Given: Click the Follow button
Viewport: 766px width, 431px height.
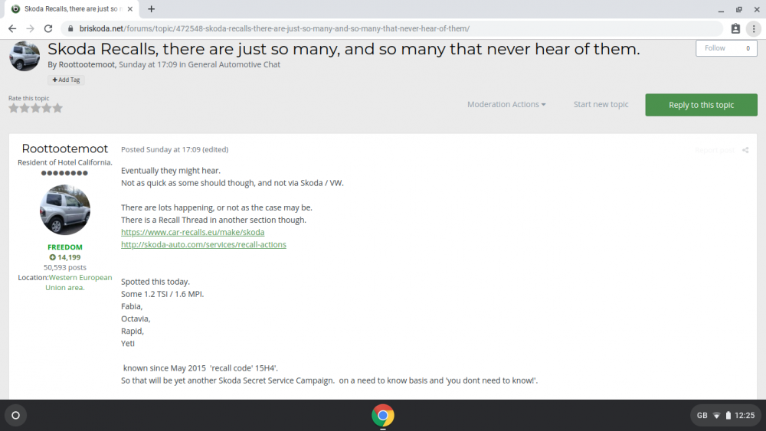Looking at the screenshot, I should (715, 47).
